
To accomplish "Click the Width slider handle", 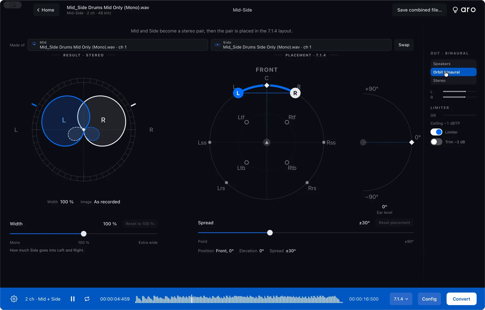I will point(84,234).
